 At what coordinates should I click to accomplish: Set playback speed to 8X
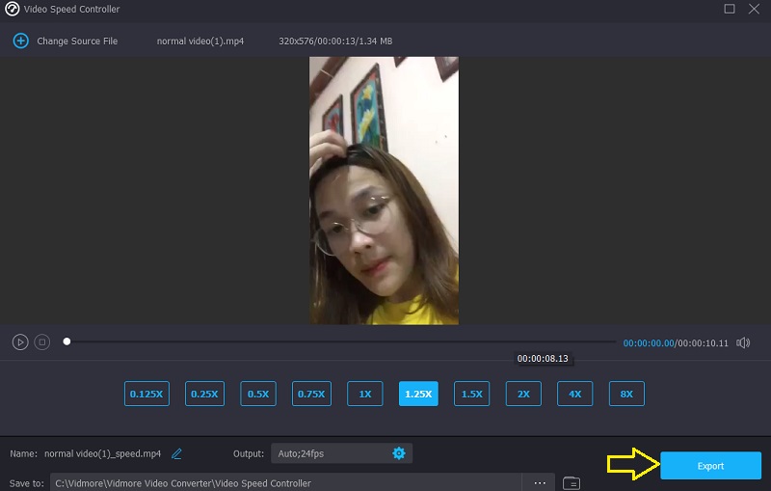pyautogui.click(x=626, y=394)
